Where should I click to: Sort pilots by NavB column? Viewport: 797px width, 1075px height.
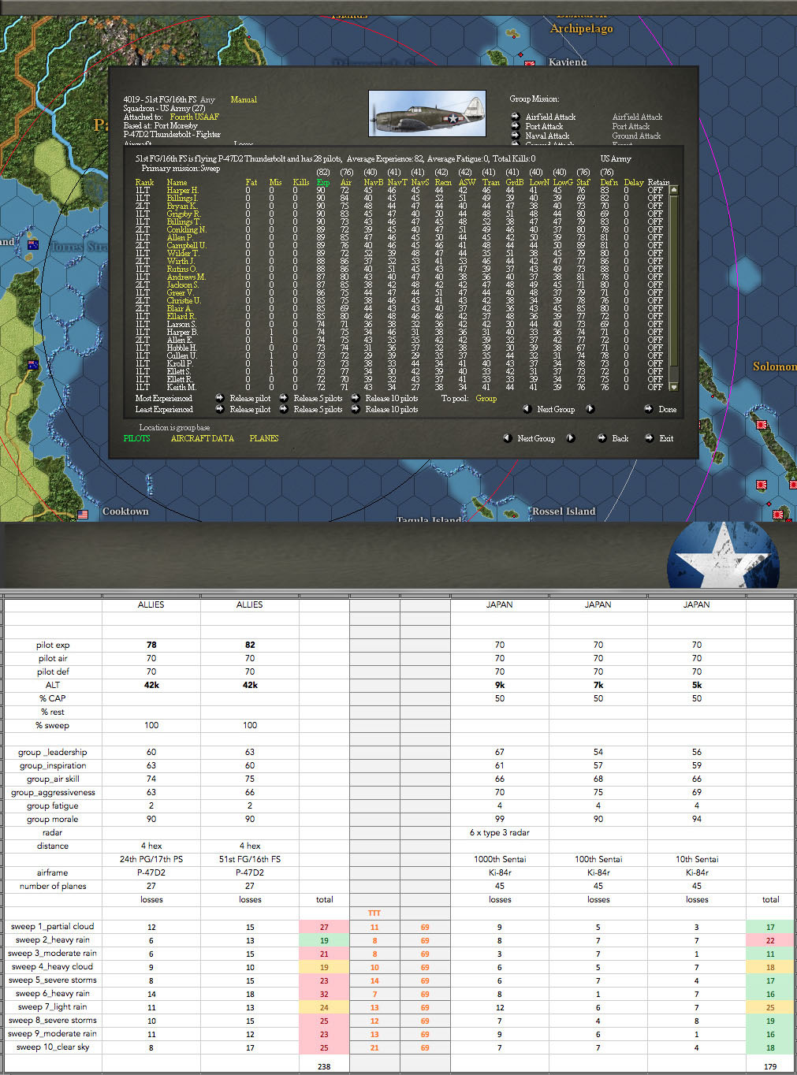point(373,182)
